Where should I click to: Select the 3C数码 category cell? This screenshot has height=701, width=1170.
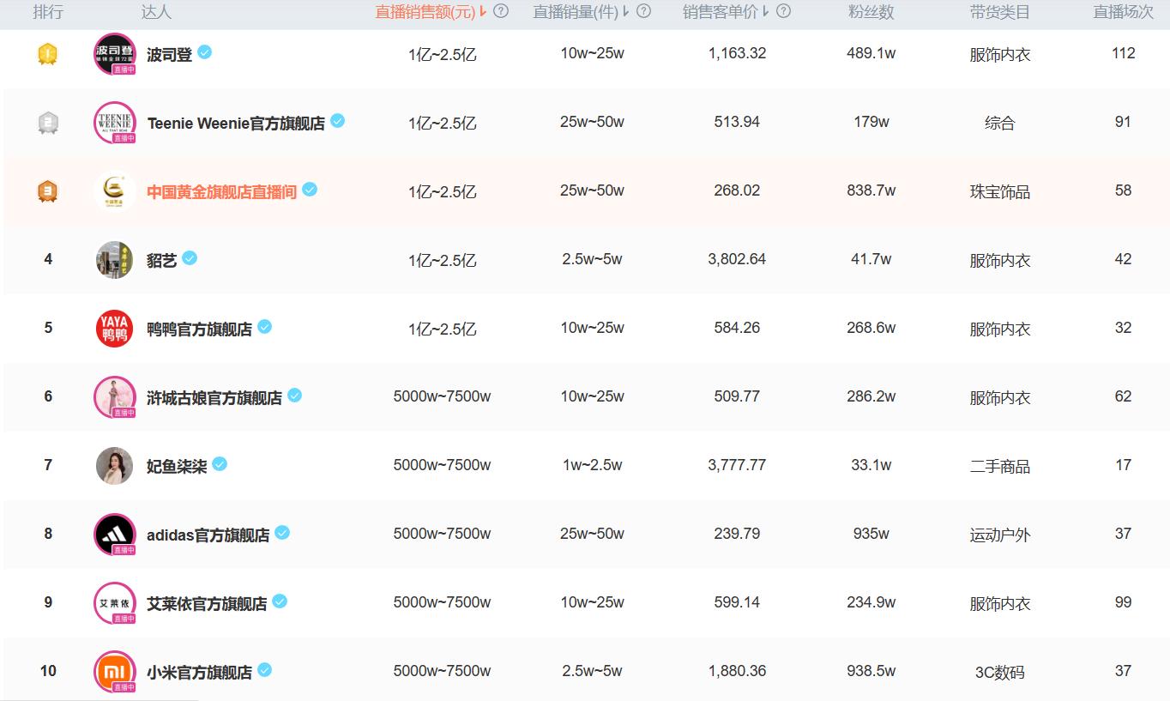point(999,672)
